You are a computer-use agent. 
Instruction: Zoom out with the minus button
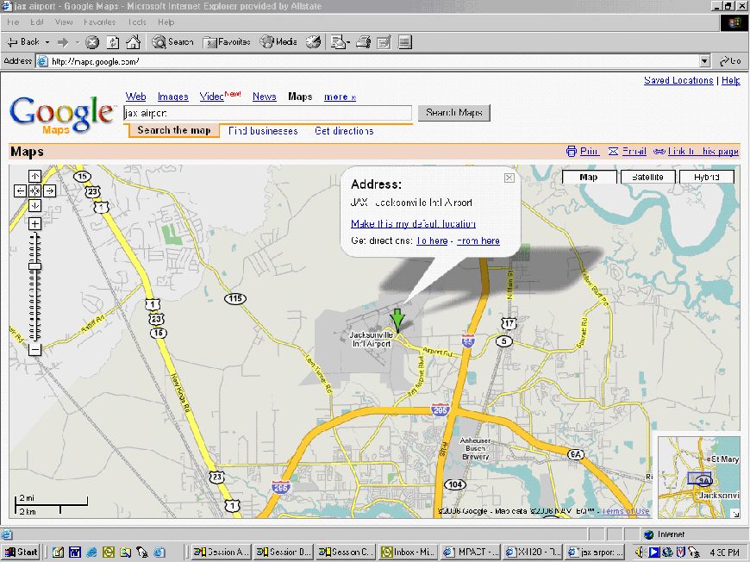pos(35,350)
